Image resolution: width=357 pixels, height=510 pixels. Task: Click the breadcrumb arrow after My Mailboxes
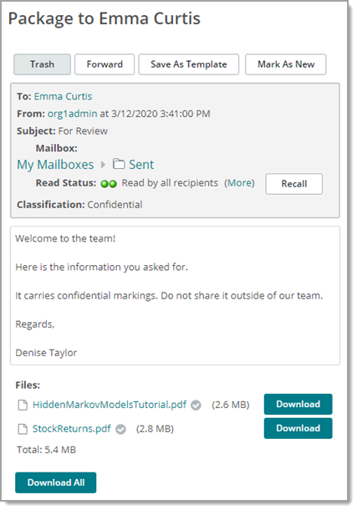(103, 165)
